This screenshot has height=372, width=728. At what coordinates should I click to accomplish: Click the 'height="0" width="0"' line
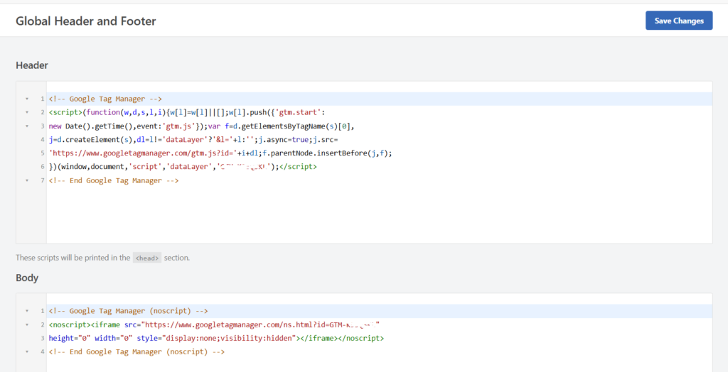pyautogui.click(x=216, y=338)
